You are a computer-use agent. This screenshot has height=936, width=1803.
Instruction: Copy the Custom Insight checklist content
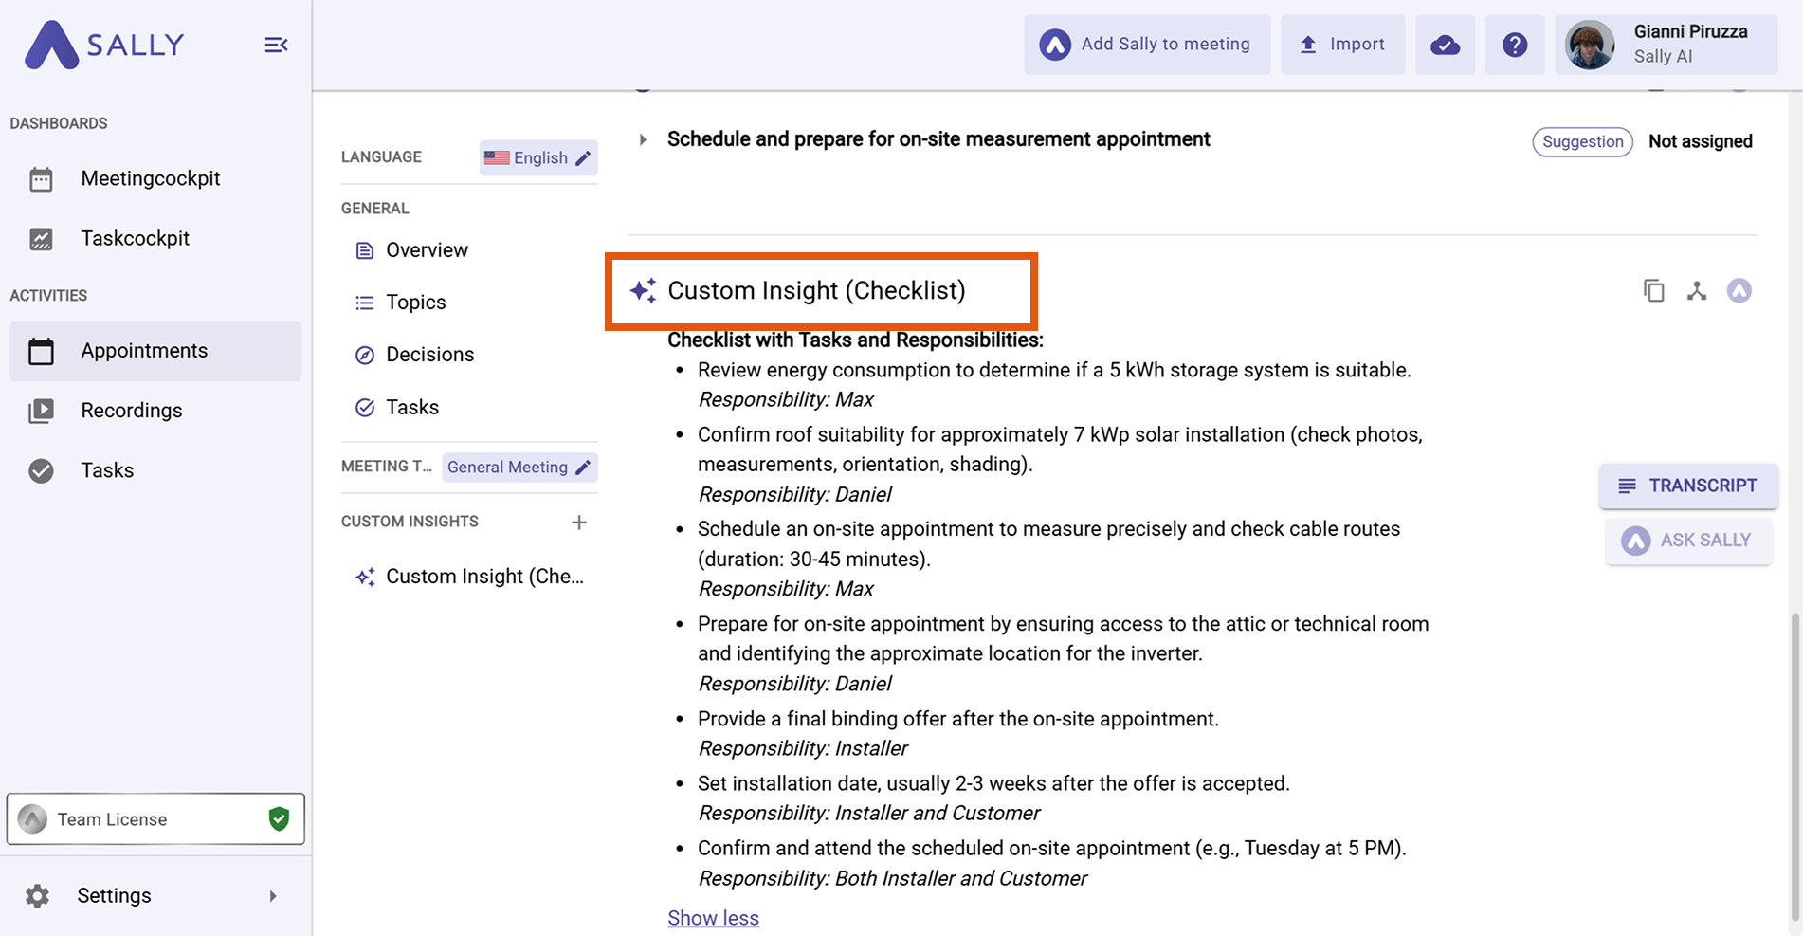tap(1653, 291)
